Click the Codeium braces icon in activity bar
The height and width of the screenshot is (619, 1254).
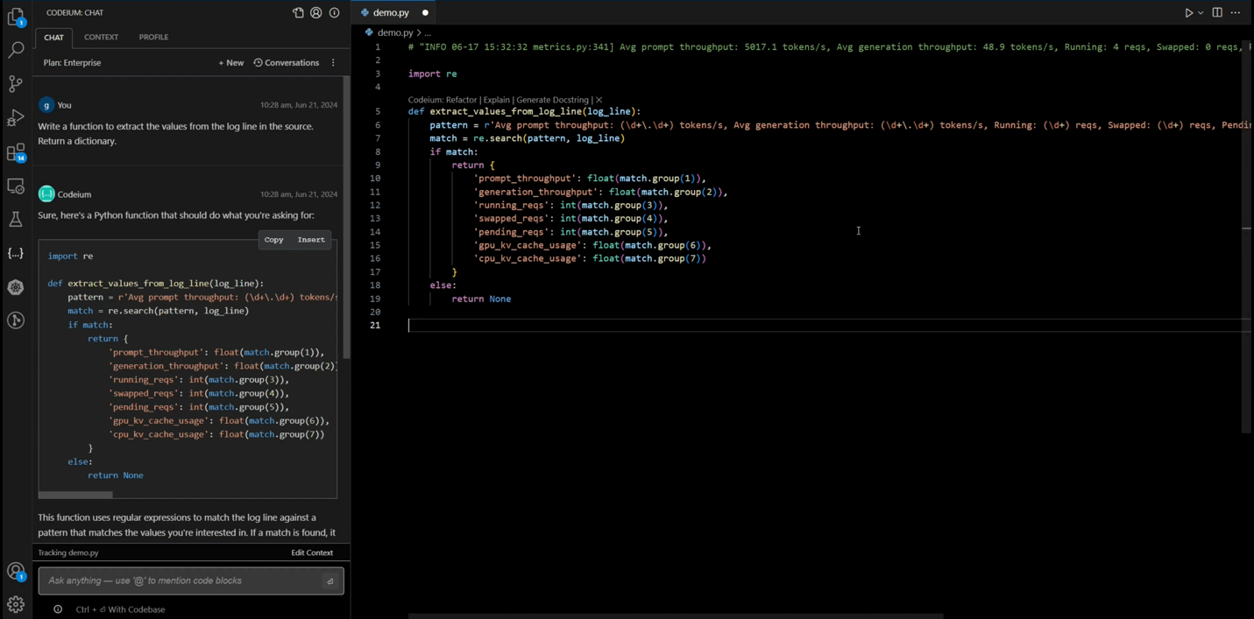coord(16,253)
